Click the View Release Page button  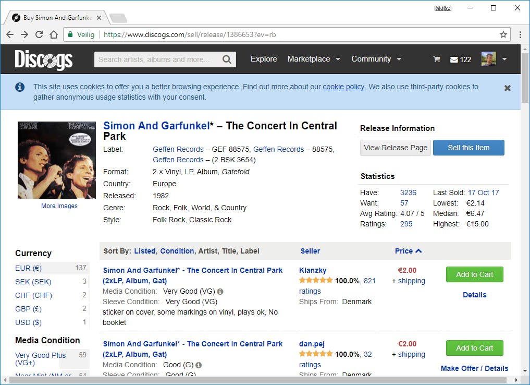(x=396, y=148)
